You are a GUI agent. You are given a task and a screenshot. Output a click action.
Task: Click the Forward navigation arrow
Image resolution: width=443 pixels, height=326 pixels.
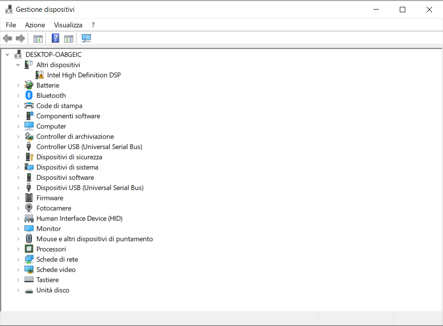point(20,38)
